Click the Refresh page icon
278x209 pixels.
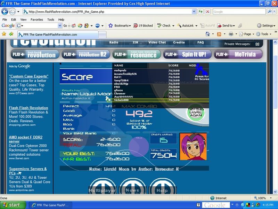201,11
